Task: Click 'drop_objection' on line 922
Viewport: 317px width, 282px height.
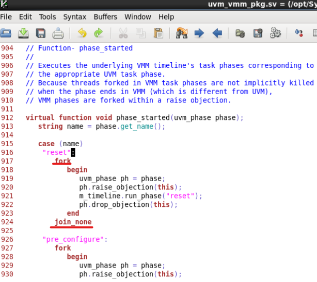Action: coord(120,205)
